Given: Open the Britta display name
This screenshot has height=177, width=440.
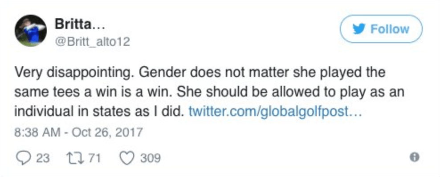Looking at the screenshot, I should pos(80,24).
